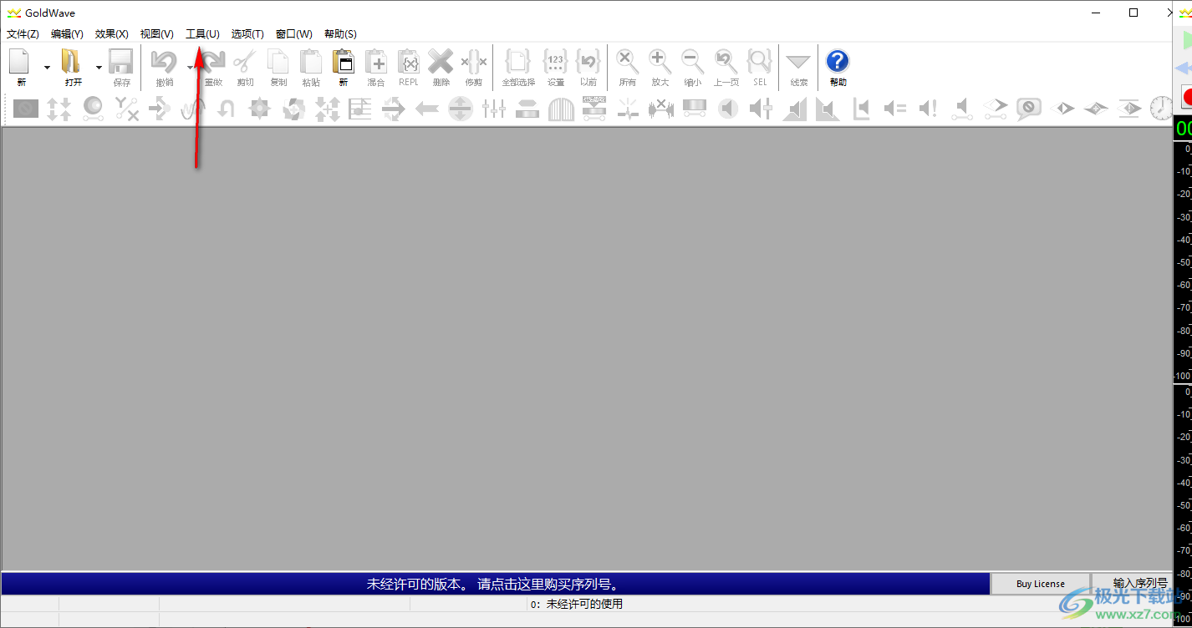This screenshot has width=1192, height=628.
Task: Open the 窗口(W) menu
Action: [294, 34]
